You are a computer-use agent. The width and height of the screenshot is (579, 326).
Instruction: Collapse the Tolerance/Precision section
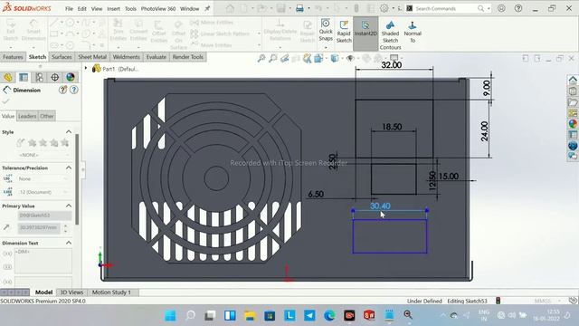69,168
